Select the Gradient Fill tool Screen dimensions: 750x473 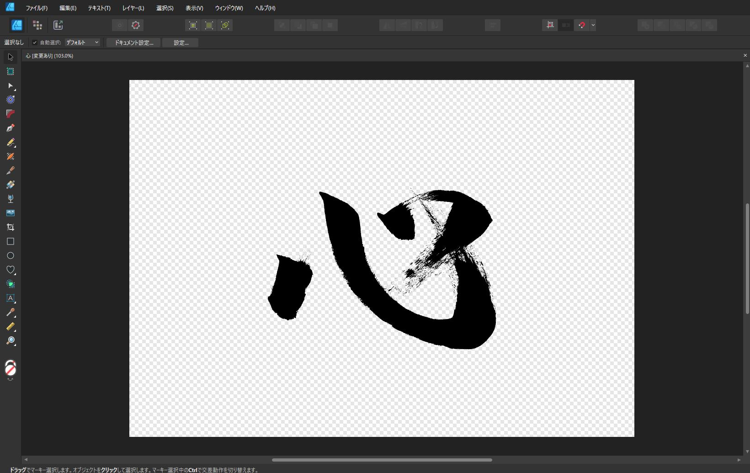11,185
